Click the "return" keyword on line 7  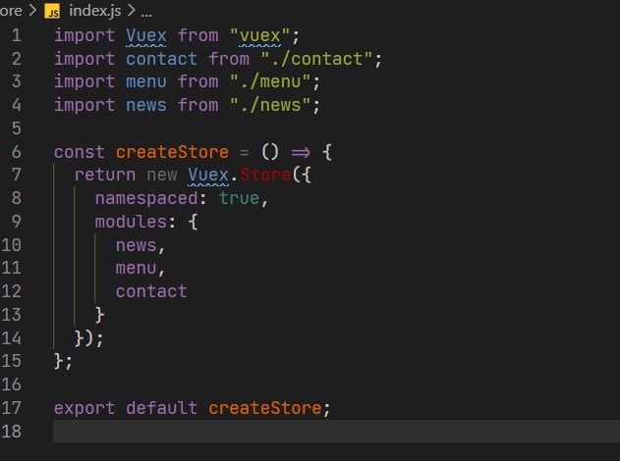[x=105, y=175]
